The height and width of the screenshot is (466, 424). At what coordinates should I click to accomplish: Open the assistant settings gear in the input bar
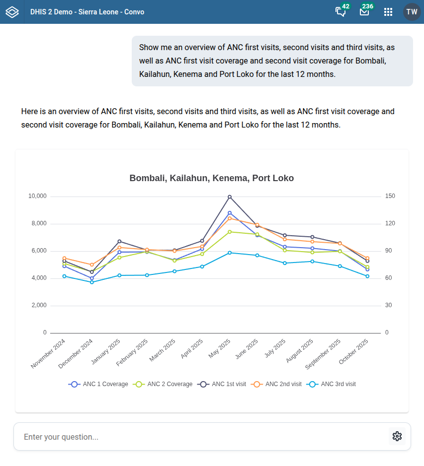pyautogui.click(x=397, y=436)
